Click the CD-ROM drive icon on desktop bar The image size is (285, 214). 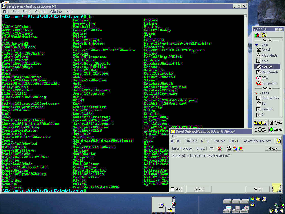[245, 209]
